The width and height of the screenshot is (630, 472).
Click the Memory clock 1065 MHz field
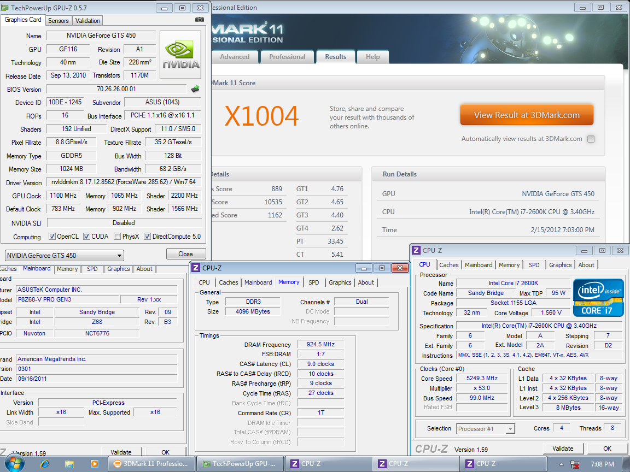click(124, 196)
